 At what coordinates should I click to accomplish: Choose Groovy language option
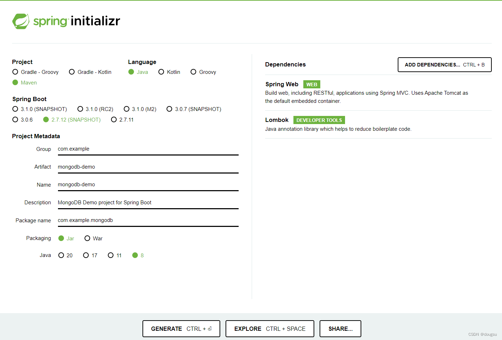coord(203,72)
